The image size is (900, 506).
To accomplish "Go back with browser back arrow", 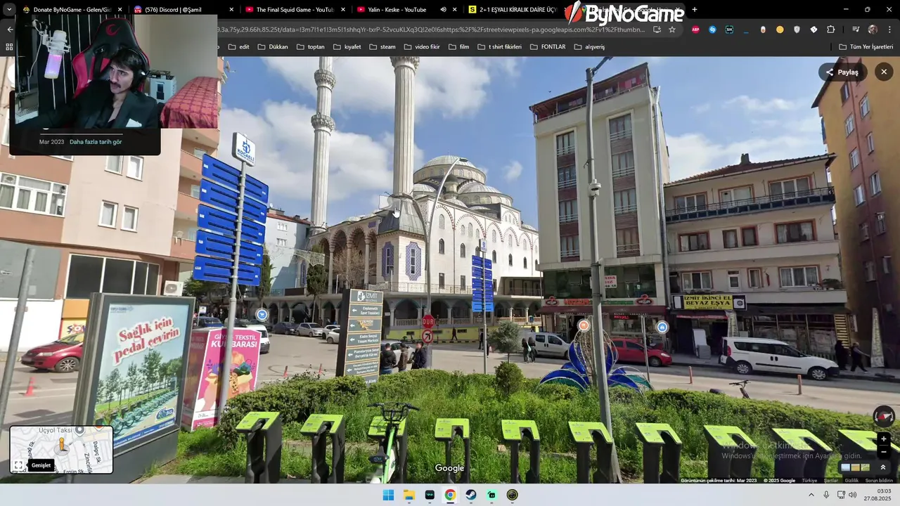I will (10, 30).
